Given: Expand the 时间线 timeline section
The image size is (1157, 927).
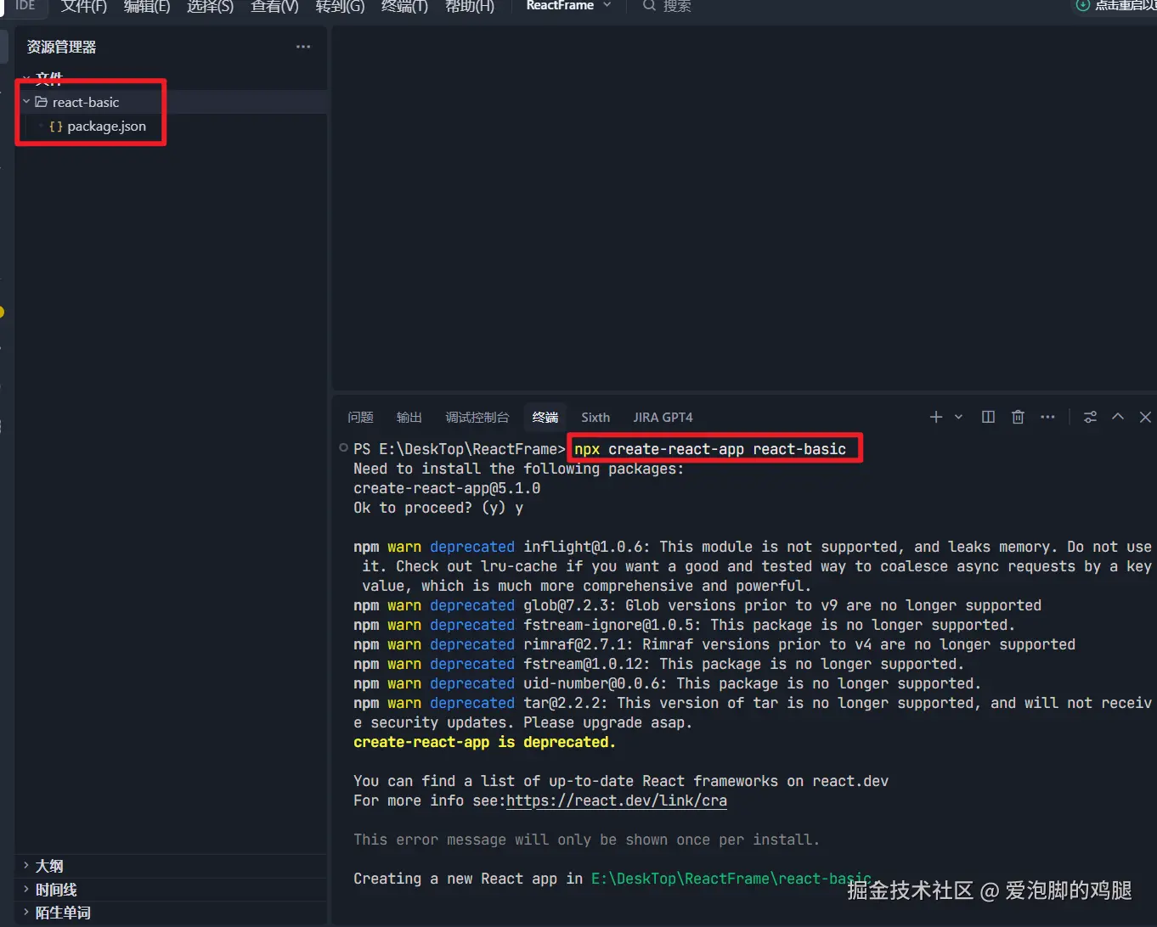Looking at the screenshot, I should click(x=172, y=890).
